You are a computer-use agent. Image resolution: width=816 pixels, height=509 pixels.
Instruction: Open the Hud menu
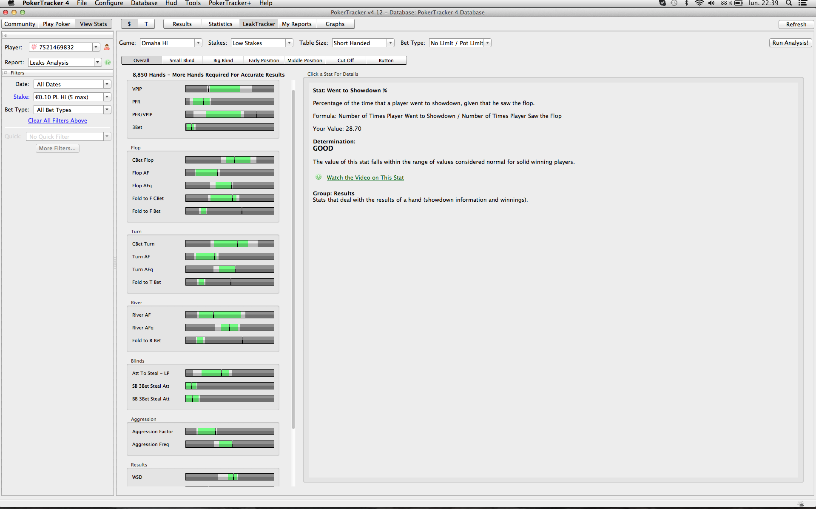[x=171, y=3]
